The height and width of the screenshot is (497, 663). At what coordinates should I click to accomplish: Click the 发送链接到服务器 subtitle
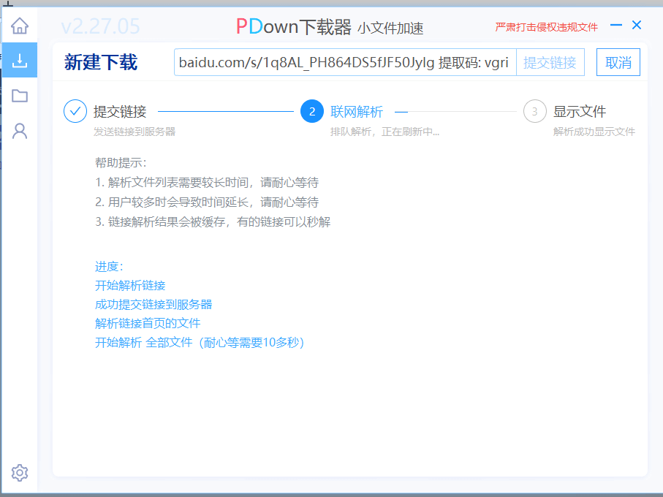(135, 132)
